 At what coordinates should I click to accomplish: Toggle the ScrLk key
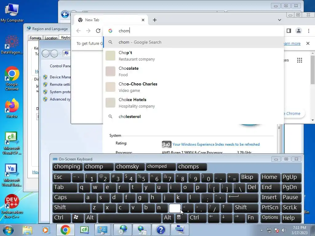pyautogui.click(x=291, y=208)
